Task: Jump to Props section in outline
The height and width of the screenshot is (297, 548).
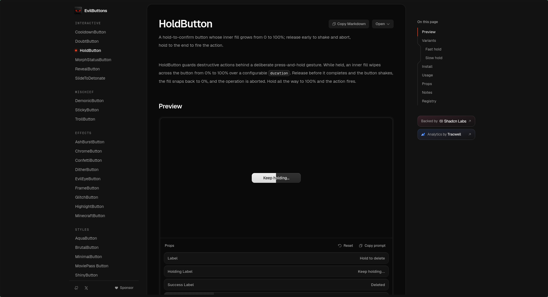Action: 427,84
